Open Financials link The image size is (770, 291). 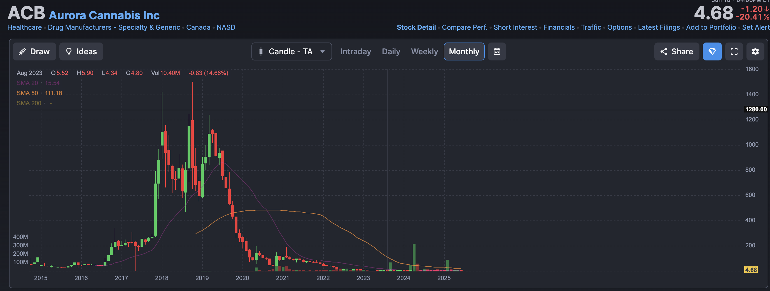tap(559, 27)
